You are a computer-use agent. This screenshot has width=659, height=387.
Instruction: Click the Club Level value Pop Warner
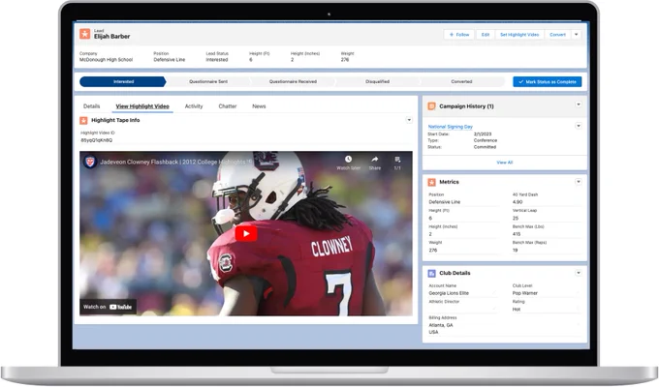coord(525,293)
